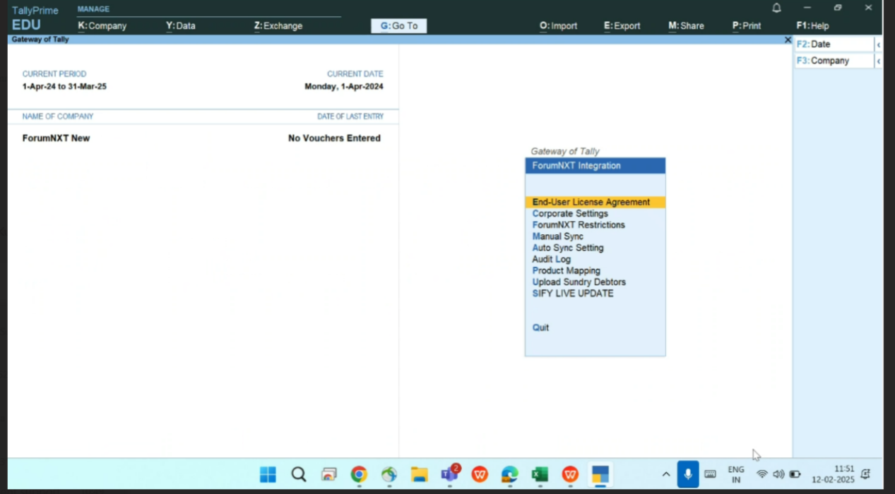Click the No Vouchers Entered text
Image resolution: width=895 pixels, height=494 pixels.
click(334, 138)
